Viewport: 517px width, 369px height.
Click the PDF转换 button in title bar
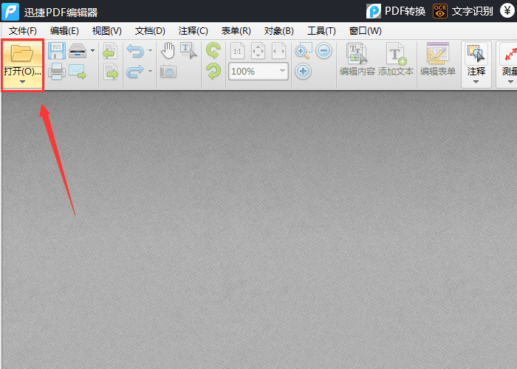[396, 11]
